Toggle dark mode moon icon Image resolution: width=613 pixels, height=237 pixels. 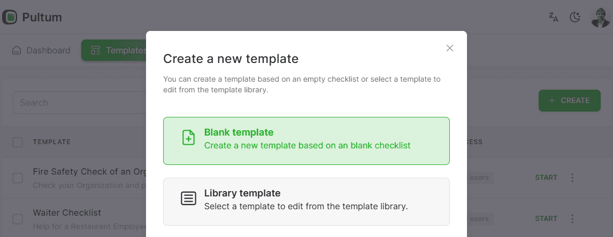pos(574,17)
